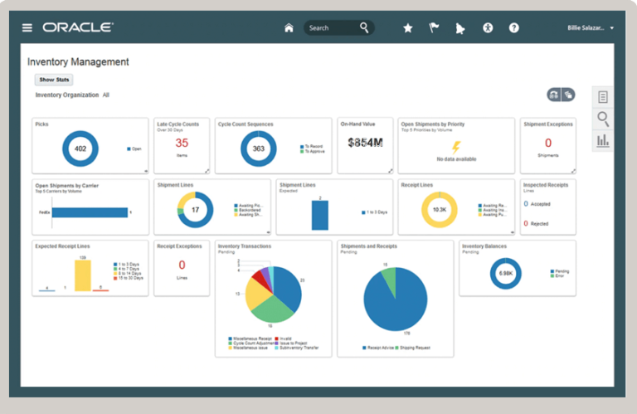Click Cycle Count Sequences 363 donut
This screenshot has width=637, height=414.
tap(259, 149)
